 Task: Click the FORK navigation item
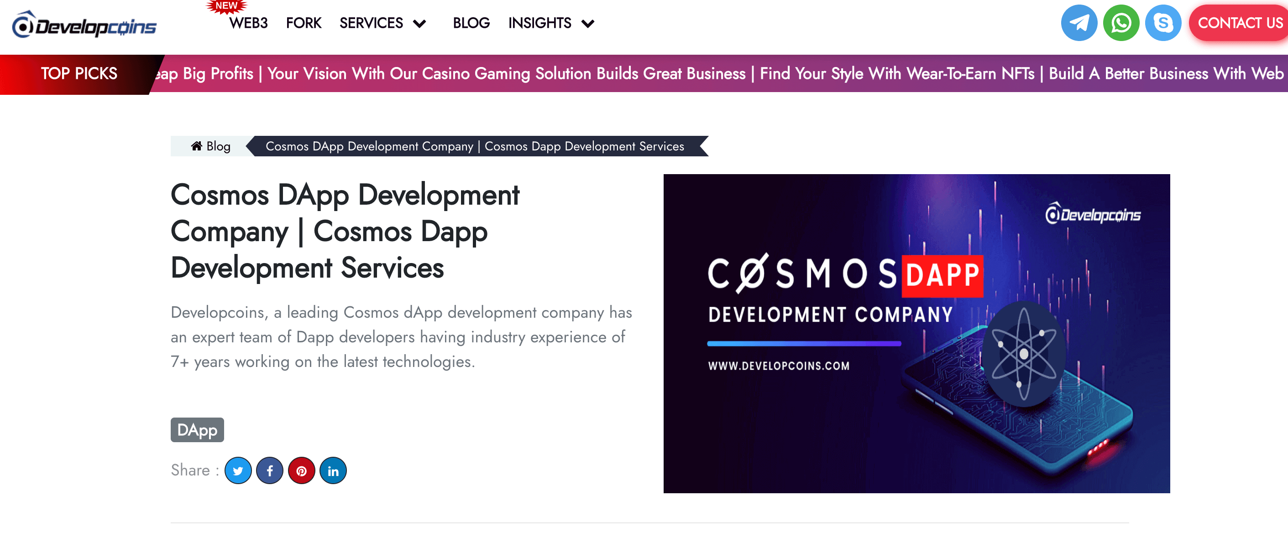coord(304,23)
